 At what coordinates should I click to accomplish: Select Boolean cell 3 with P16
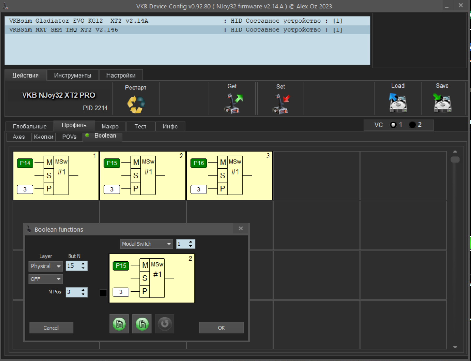[x=229, y=176]
